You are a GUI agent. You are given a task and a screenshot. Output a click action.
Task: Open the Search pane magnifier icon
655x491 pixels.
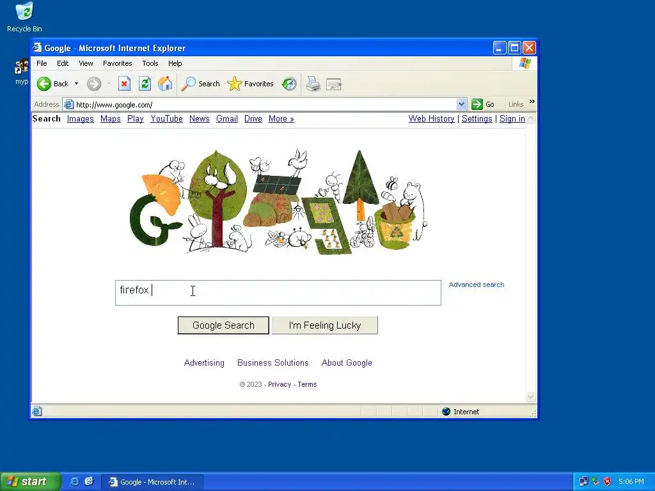(x=189, y=84)
